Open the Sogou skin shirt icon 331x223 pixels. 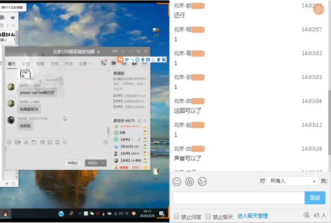(x=158, y=60)
